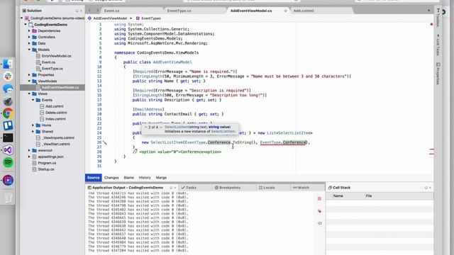
Task: Open _ViewImports.cshtml in the tree
Action: [x=58, y=138]
